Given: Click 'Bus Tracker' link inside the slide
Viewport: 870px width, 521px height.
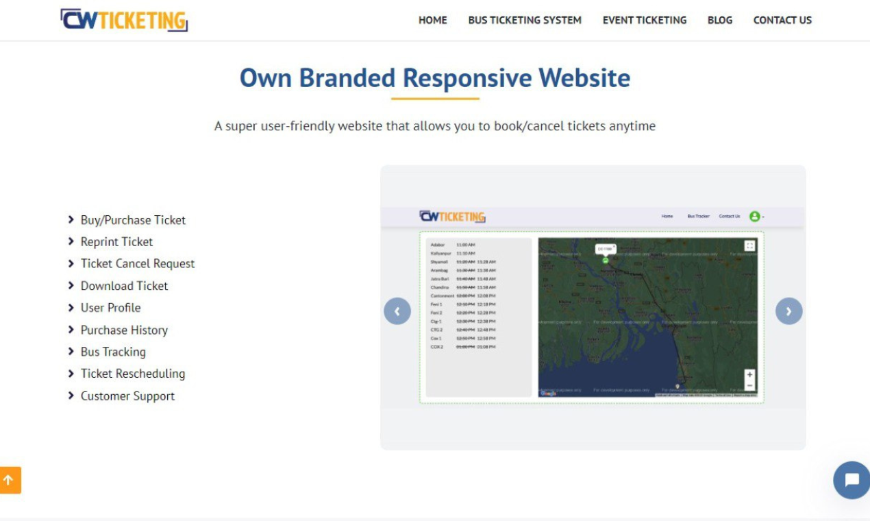Looking at the screenshot, I should tap(698, 216).
